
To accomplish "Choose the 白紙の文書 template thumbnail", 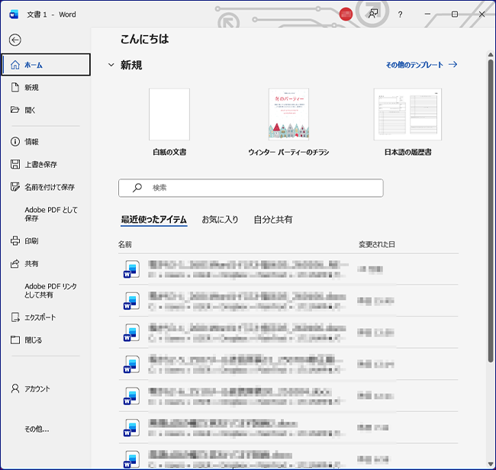I will coord(169,114).
